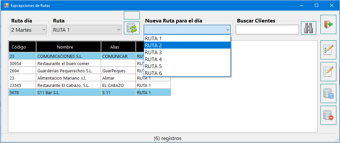Select the Guarderias Pequerechos S.L. cell
The image size is (340, 143).
69,71
